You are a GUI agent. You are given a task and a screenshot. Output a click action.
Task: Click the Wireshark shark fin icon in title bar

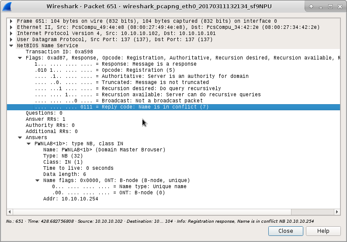[x=7, y=7]
